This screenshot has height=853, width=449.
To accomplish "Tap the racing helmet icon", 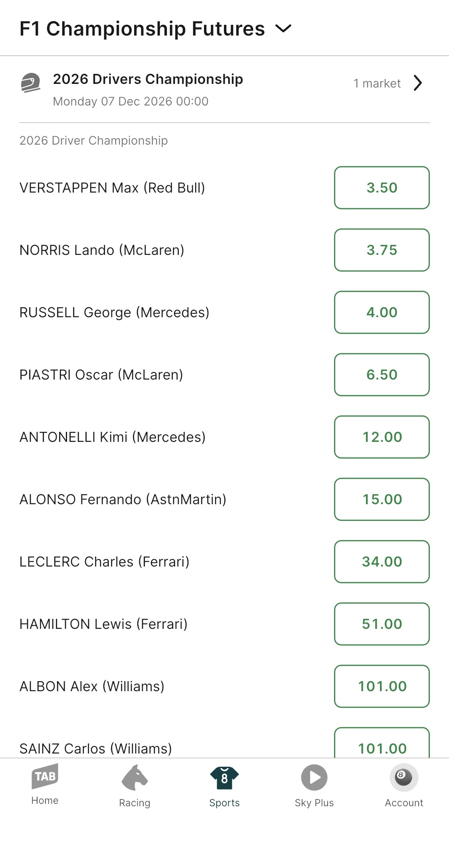I will pyautogui.click(x=31, y=83).
